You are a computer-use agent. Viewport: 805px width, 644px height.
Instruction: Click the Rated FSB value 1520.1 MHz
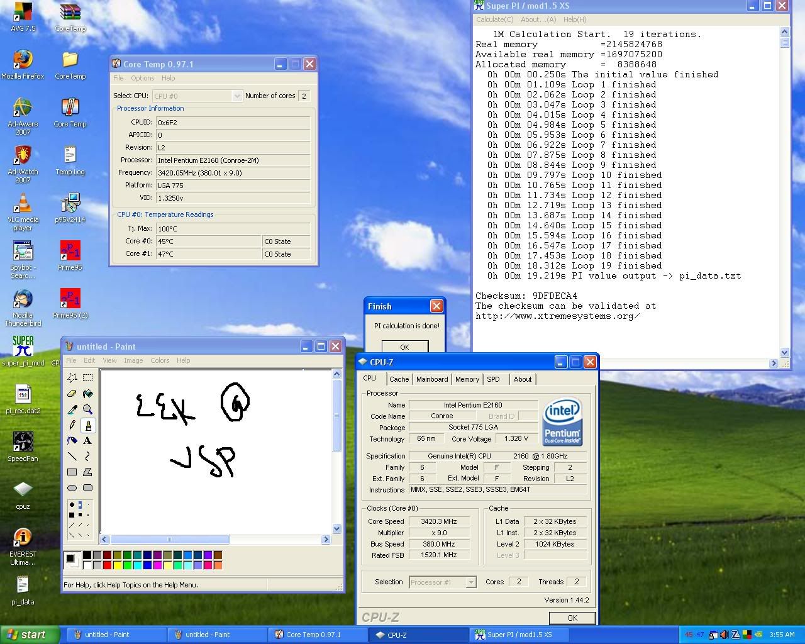tap(439, 555)
